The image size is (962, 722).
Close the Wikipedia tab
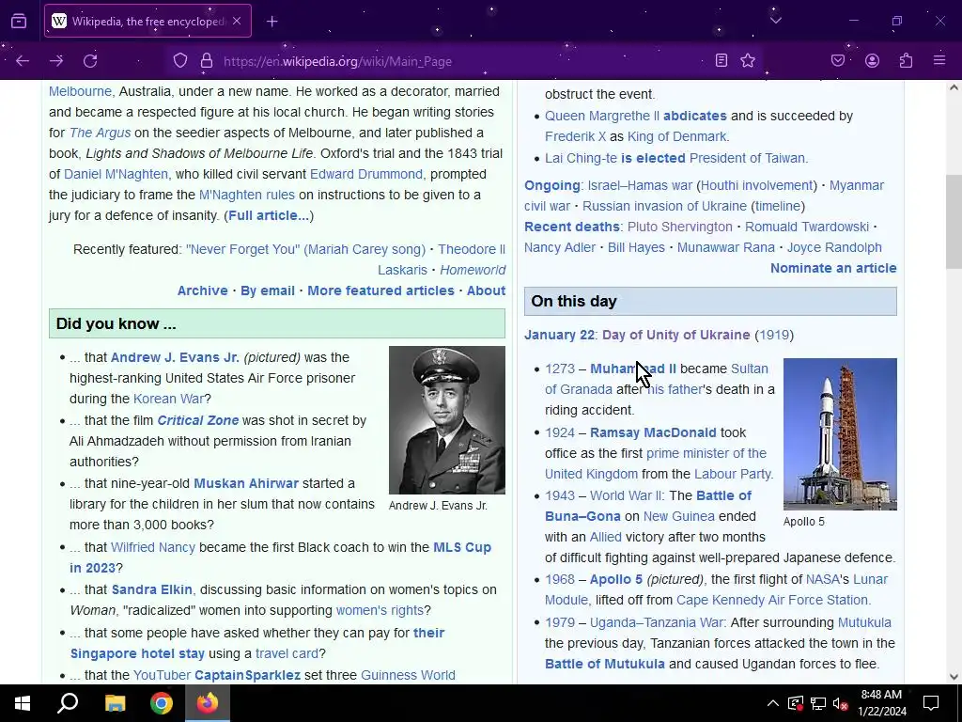237,21
